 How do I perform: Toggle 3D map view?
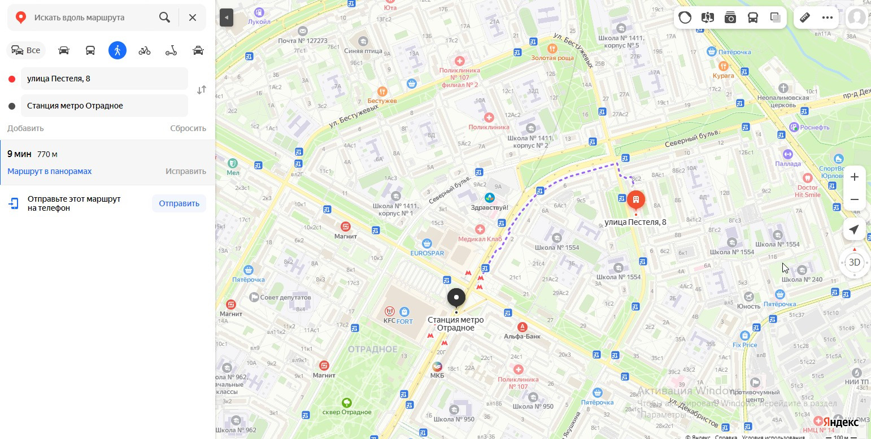tap(855, 262)
